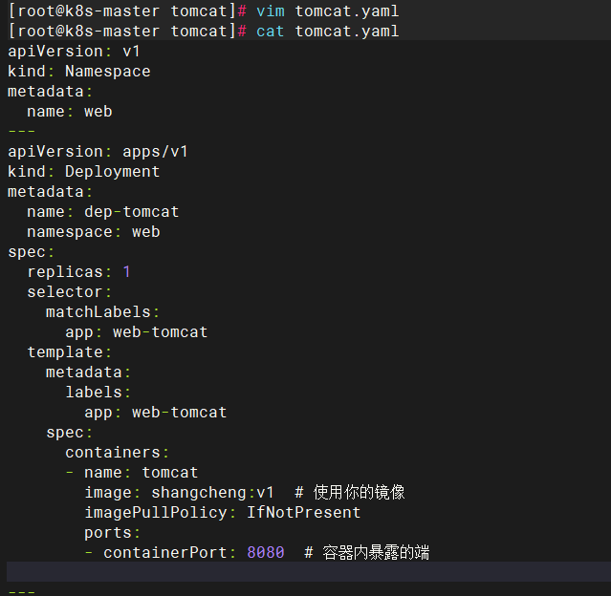Click the 'name: web' line
Viewport: 611px width, 596px height.
click(x=70, y=112)
